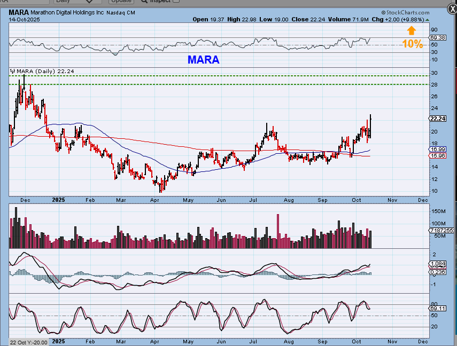Click the green up-triangle after the Chg value
The height and width of the screenshot is (346, 457).
[427, 20]
